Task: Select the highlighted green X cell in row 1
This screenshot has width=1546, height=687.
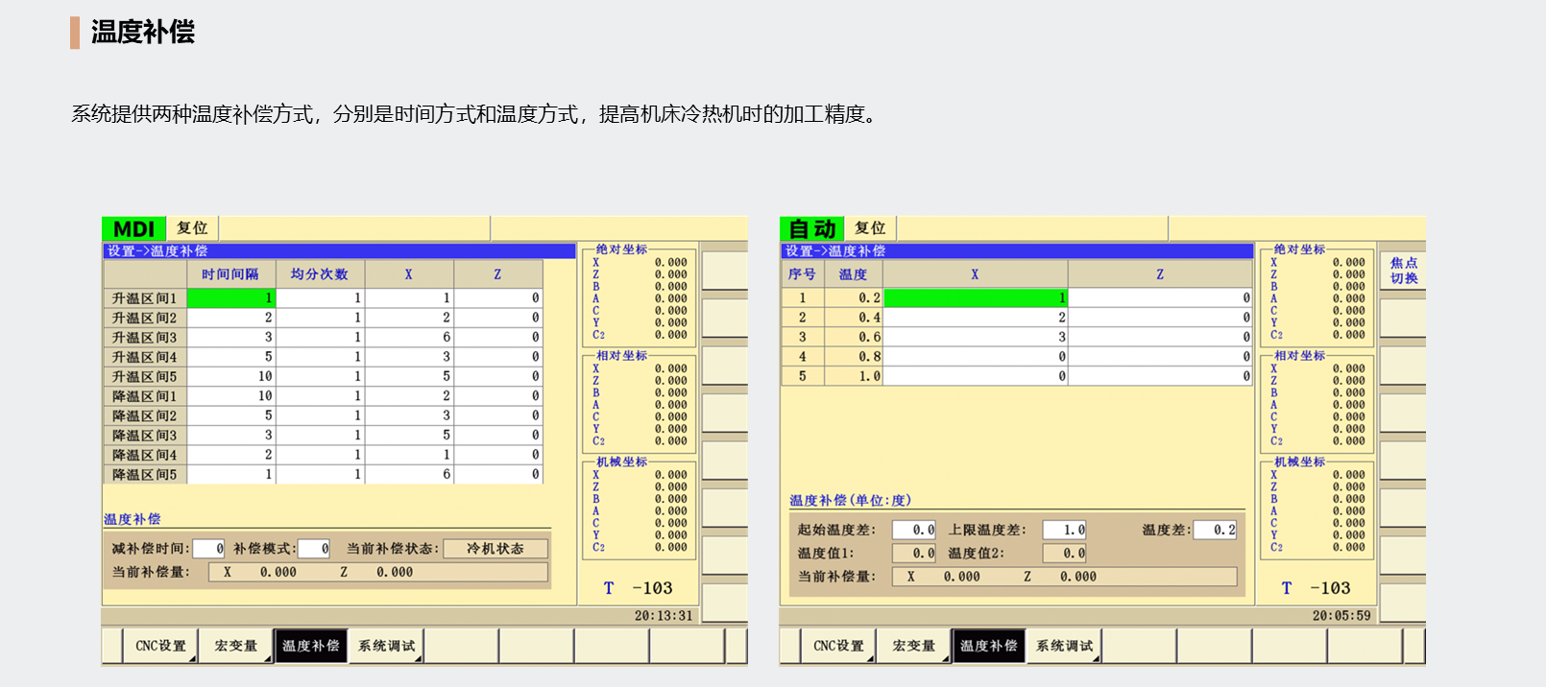Action: pyautogui.click(x=975, y=298)
